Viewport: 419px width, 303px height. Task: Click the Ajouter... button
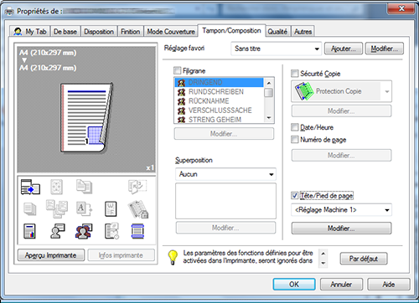pyautogui.click(x=344, y=49)
